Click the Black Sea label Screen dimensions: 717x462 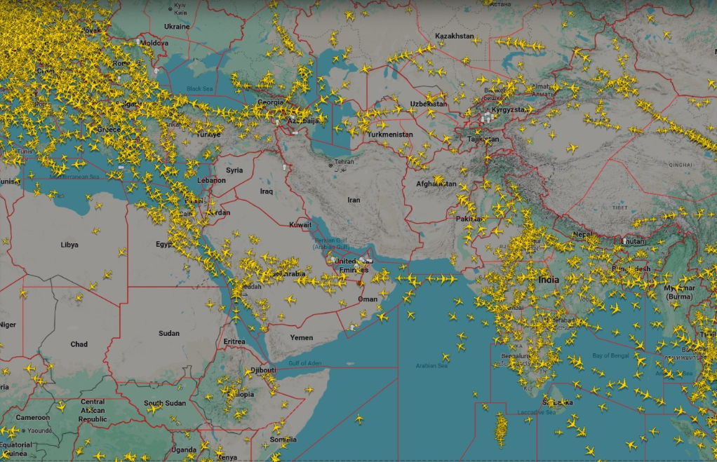(199, 89)
